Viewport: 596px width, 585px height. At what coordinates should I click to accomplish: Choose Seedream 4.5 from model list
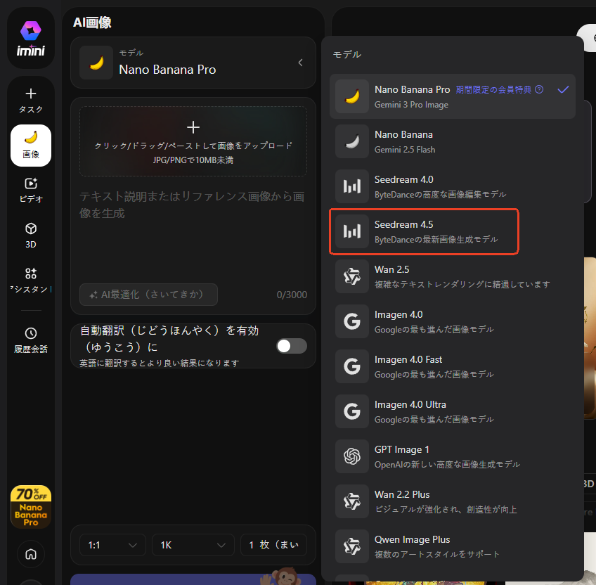coord(425,231)
